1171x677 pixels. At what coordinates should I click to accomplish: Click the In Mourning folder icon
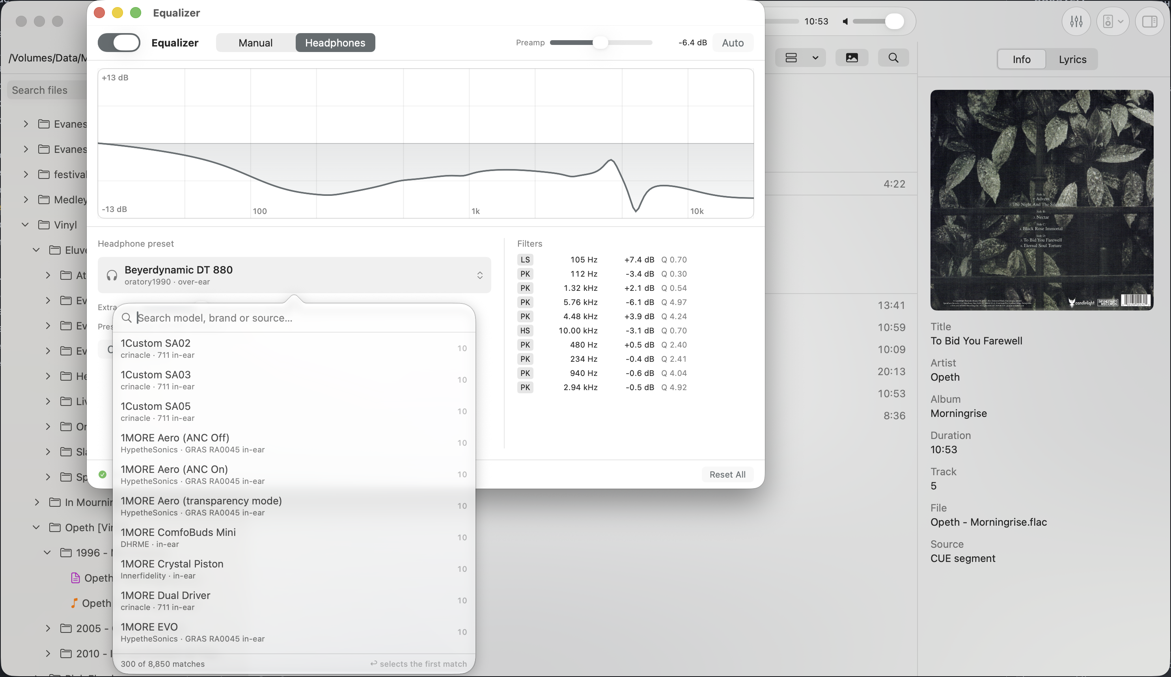55,502
